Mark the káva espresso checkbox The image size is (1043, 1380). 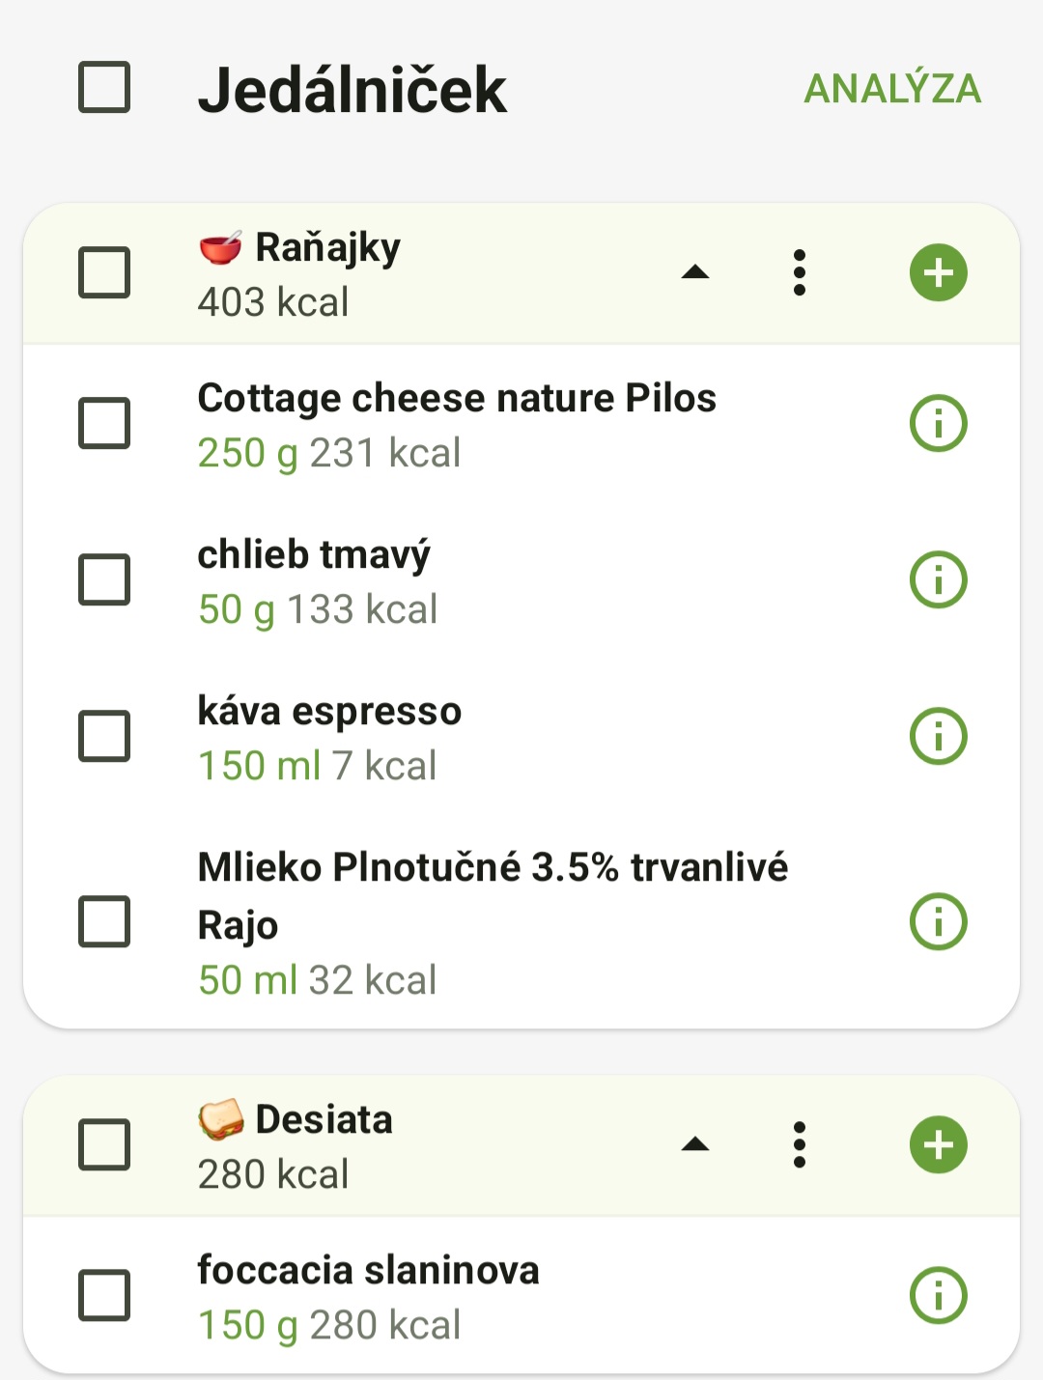[104, 736]
